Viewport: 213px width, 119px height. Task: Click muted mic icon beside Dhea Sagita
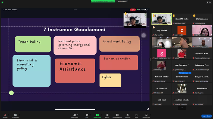coord(153,70)
